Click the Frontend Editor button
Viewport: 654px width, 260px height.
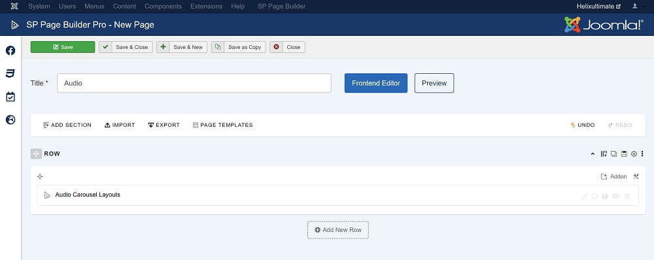coord(376,83)
